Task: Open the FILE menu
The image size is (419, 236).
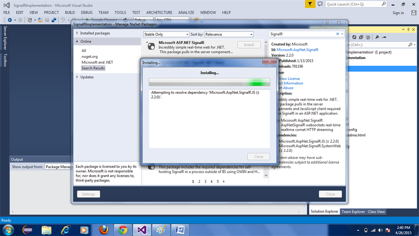Action: pos(7,12)
